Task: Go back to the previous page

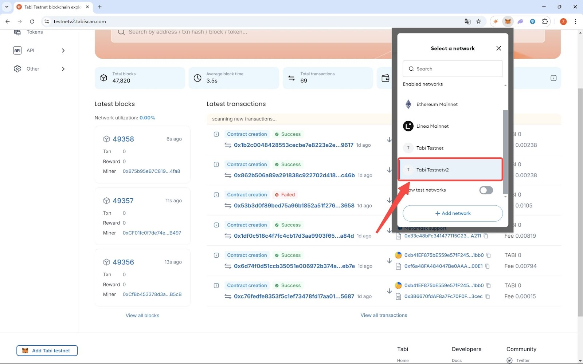Action: 8,21
